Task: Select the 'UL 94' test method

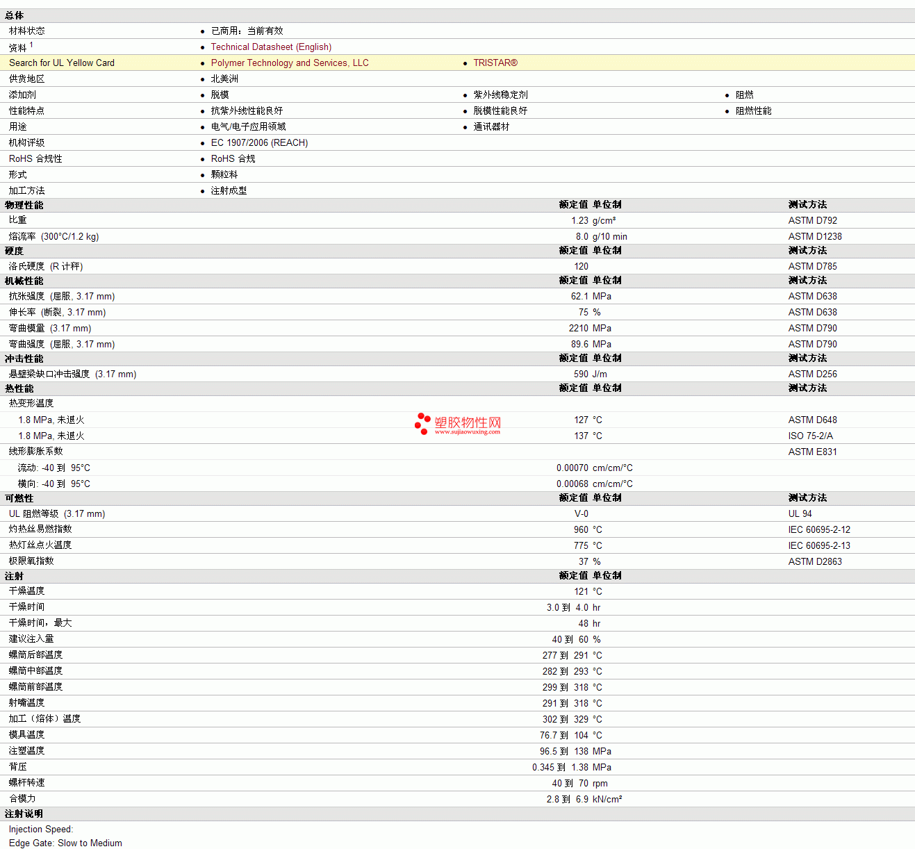Action: (x=800, y=513)
